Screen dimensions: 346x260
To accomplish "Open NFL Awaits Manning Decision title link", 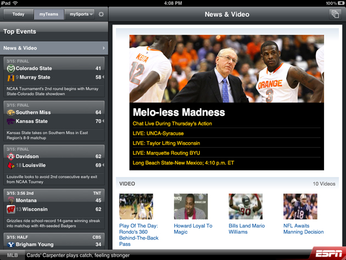I will point(304,229).
